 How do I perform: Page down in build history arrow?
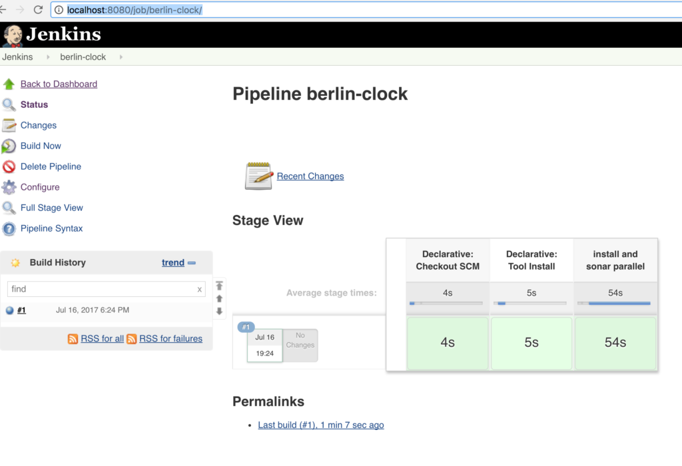pyautogui.click(x=219, y=312)
